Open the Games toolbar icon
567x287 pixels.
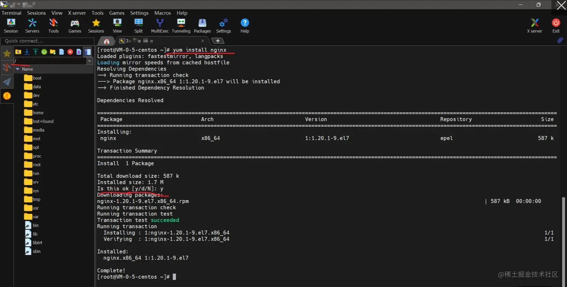coord(75,26)
